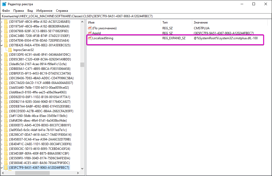Expand the {3DBFEF35-6F15-4453-BC19-D7AD5CC04756} key
Viewport: 272px width, 176px height.
[x=2, y=73]
